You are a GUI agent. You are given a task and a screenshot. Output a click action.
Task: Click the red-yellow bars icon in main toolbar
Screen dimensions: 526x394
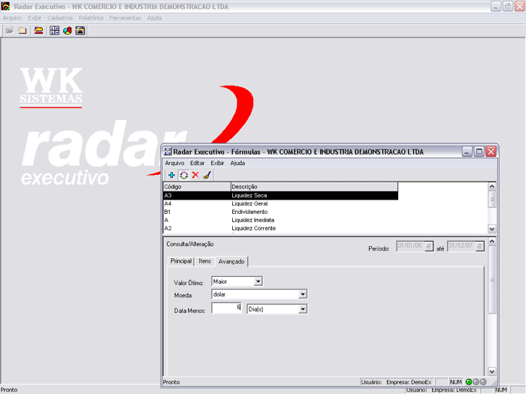(38, 31)
